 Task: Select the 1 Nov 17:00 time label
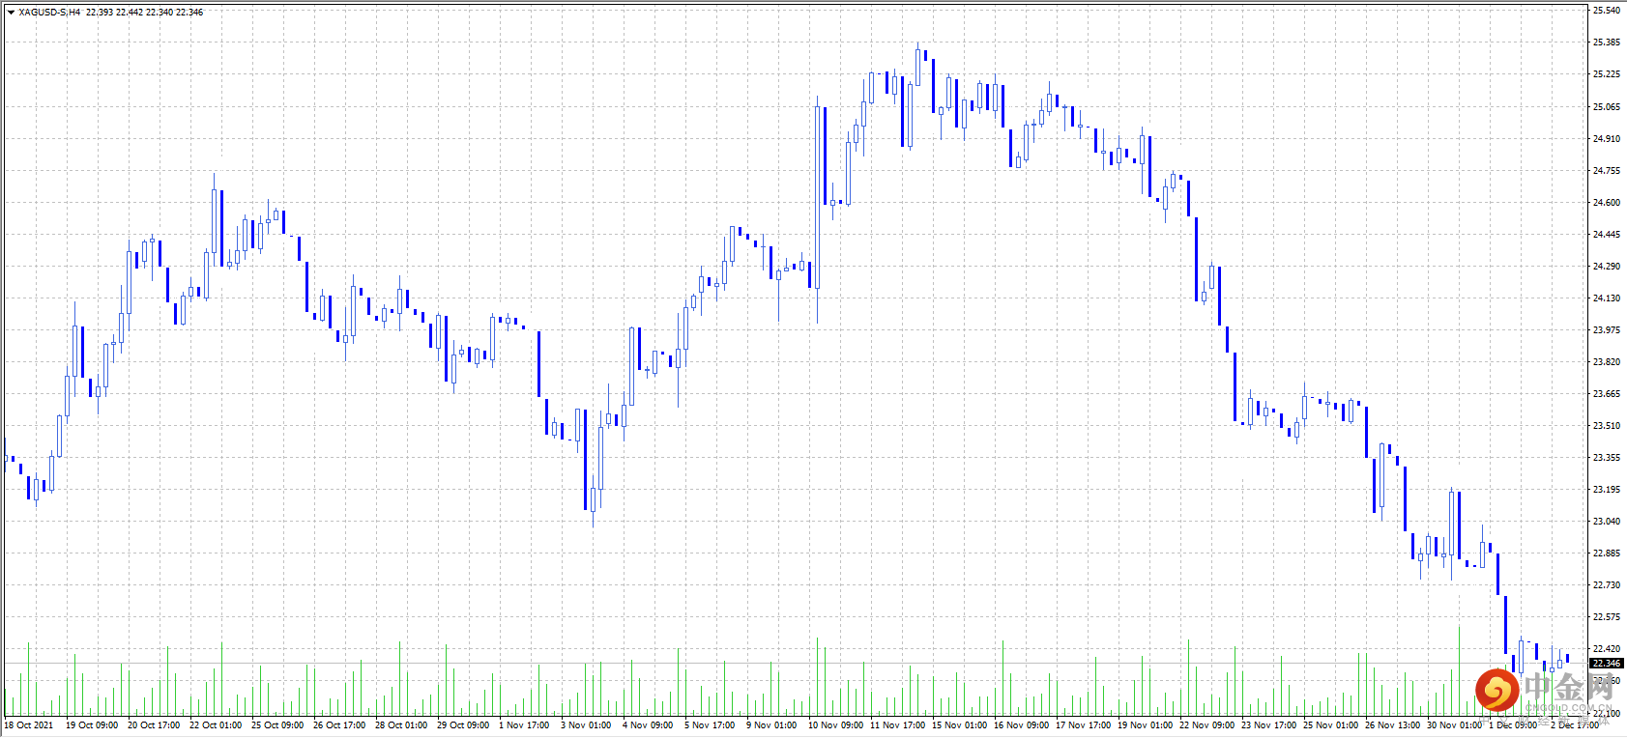tap(524, 725)
